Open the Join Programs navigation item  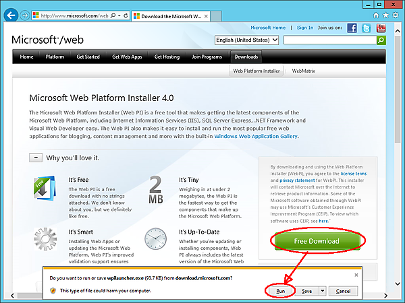click(x=207, y=57)
